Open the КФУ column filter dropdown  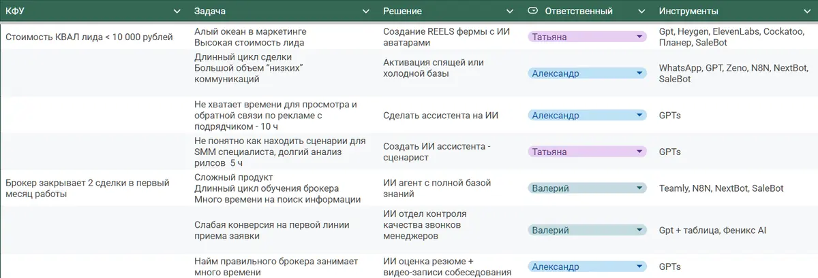(x=177, y=12)
